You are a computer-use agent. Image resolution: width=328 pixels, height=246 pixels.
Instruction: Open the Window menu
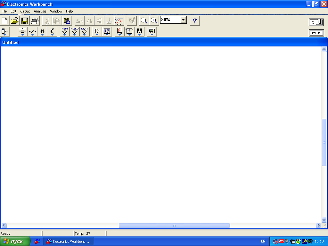(56, 11)
